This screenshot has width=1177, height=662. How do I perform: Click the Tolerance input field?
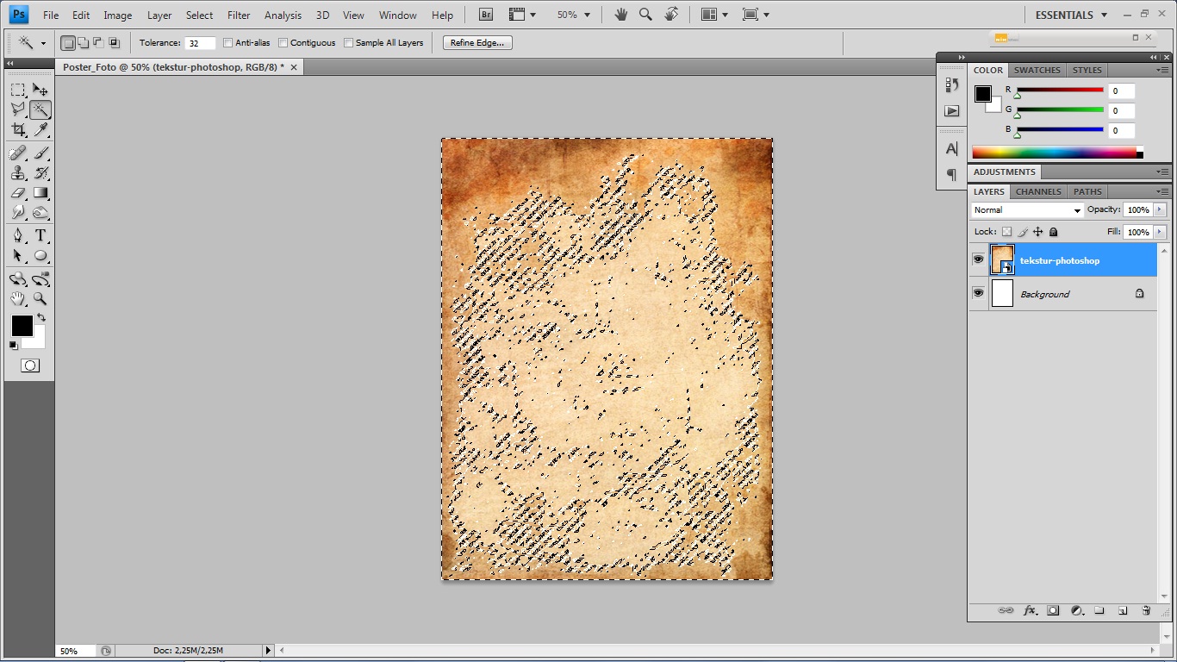pos(200,43)
